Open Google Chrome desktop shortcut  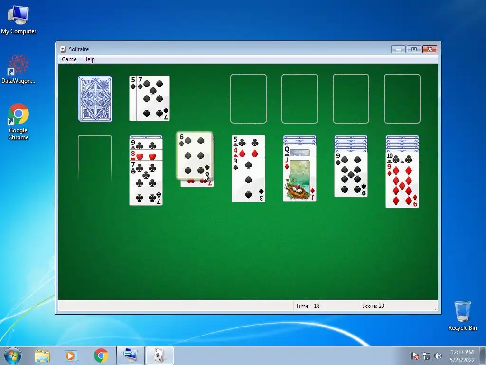19,122
